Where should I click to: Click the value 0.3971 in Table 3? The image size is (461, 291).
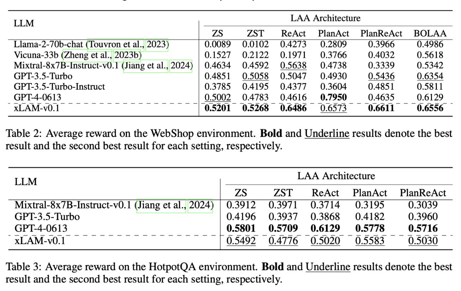[x=283, y=205]
